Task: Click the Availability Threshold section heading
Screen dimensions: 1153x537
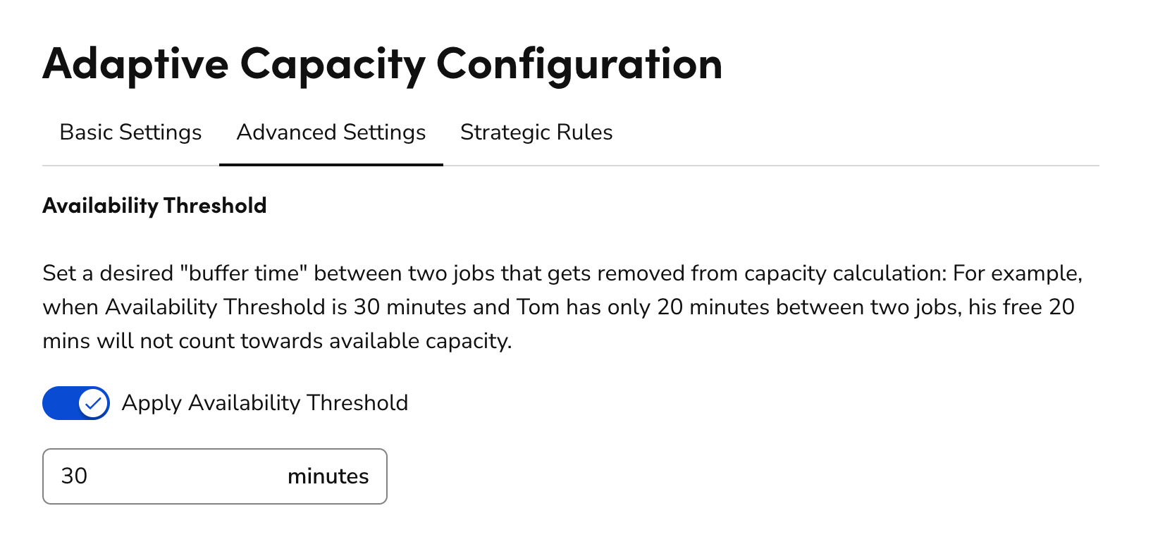Action: pyautogui.click(x=154, y=206)
